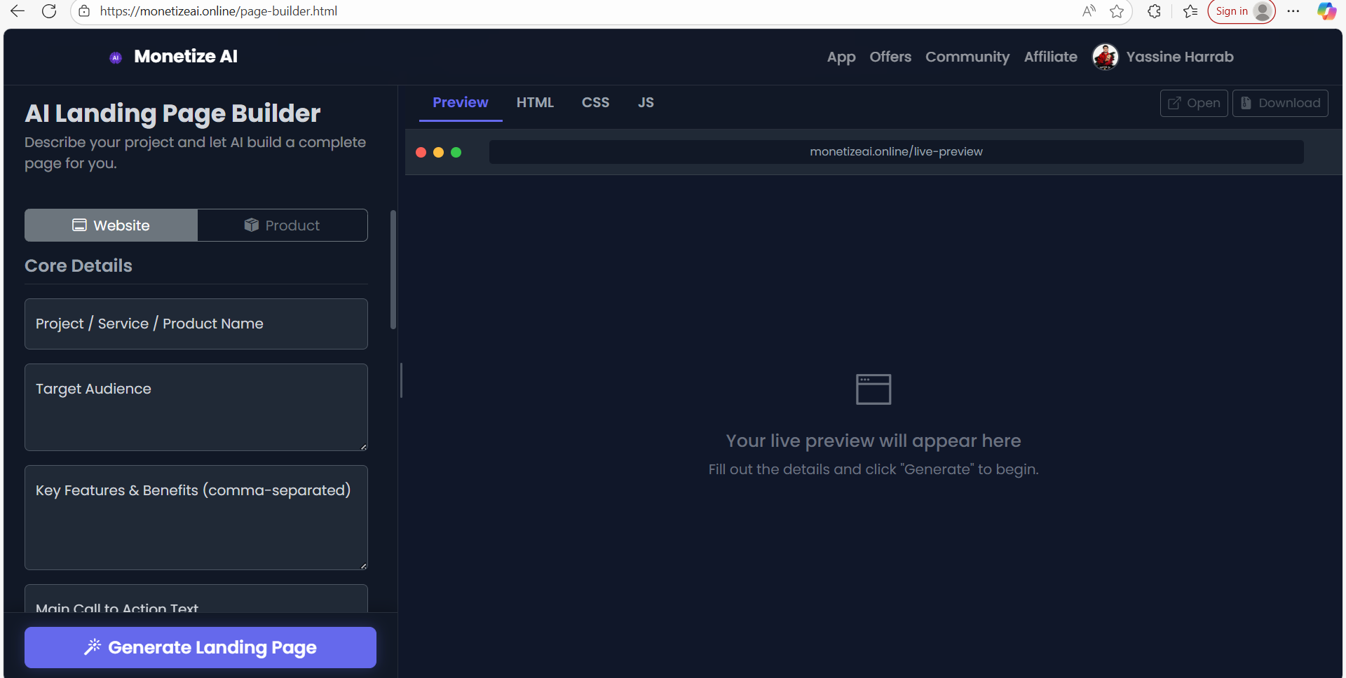Click the monitor icon on Website option
1346x678 pixels.
(79, 225)
